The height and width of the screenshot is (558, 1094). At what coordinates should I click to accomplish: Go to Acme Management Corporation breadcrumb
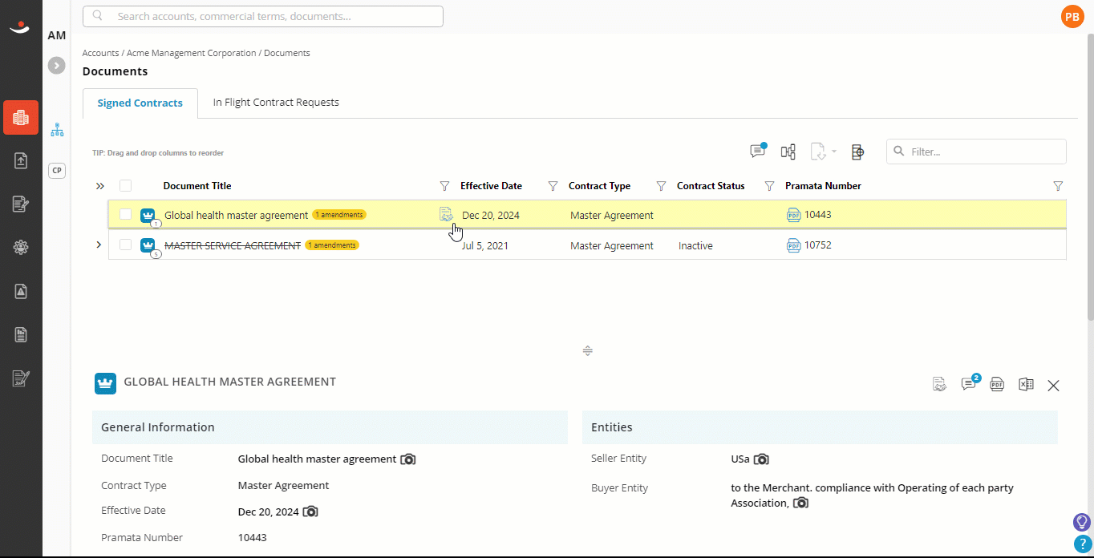tap(192, 53)
